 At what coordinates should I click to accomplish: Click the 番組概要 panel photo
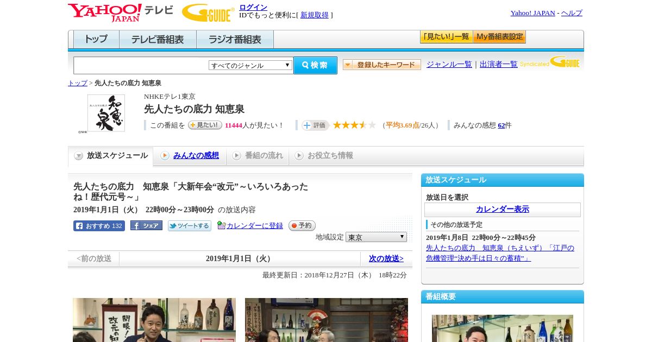(503, 328)
